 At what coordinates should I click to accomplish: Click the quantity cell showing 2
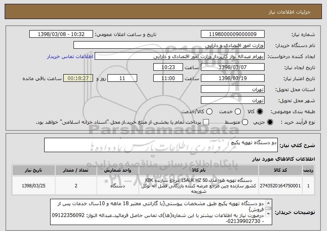point(76,186)
